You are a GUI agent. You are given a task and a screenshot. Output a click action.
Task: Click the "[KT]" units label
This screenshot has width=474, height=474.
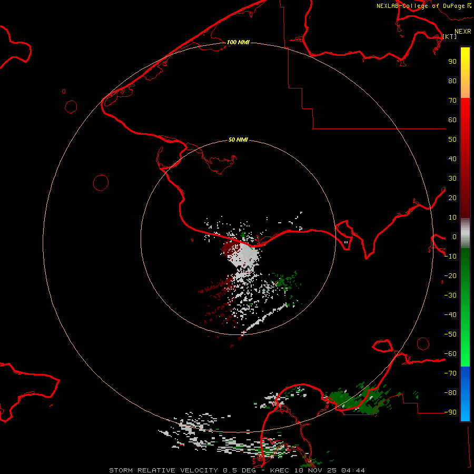tap(450, 36)
